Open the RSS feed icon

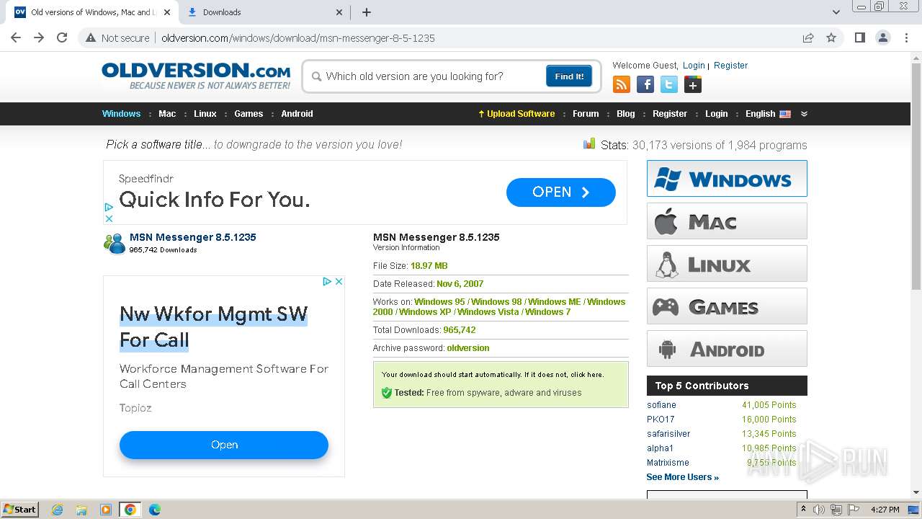622,85
